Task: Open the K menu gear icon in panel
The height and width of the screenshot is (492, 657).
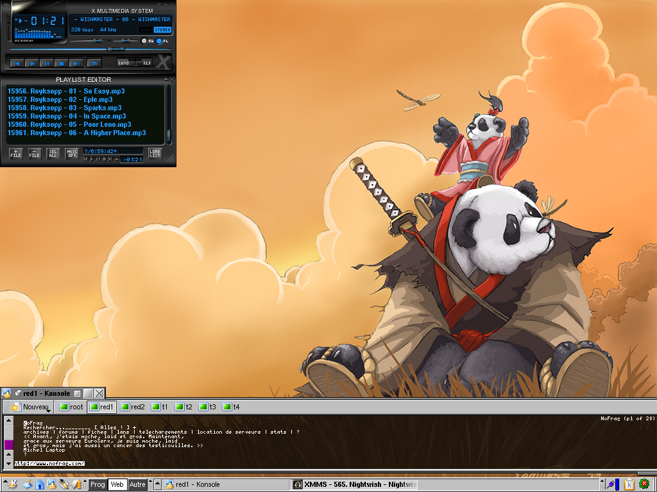Action: 12,484
